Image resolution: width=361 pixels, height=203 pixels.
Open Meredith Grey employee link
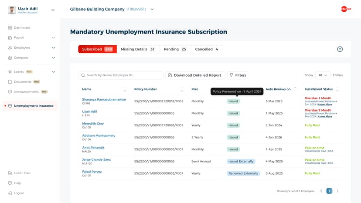[93, 123]
